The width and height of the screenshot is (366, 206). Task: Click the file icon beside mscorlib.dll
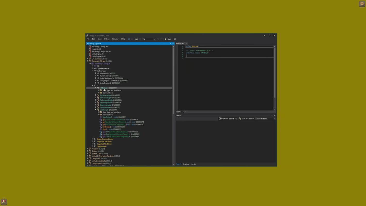click(x=90, y=49)
